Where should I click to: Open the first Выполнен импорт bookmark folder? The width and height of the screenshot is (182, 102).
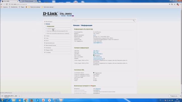click(x=34, y=7)
